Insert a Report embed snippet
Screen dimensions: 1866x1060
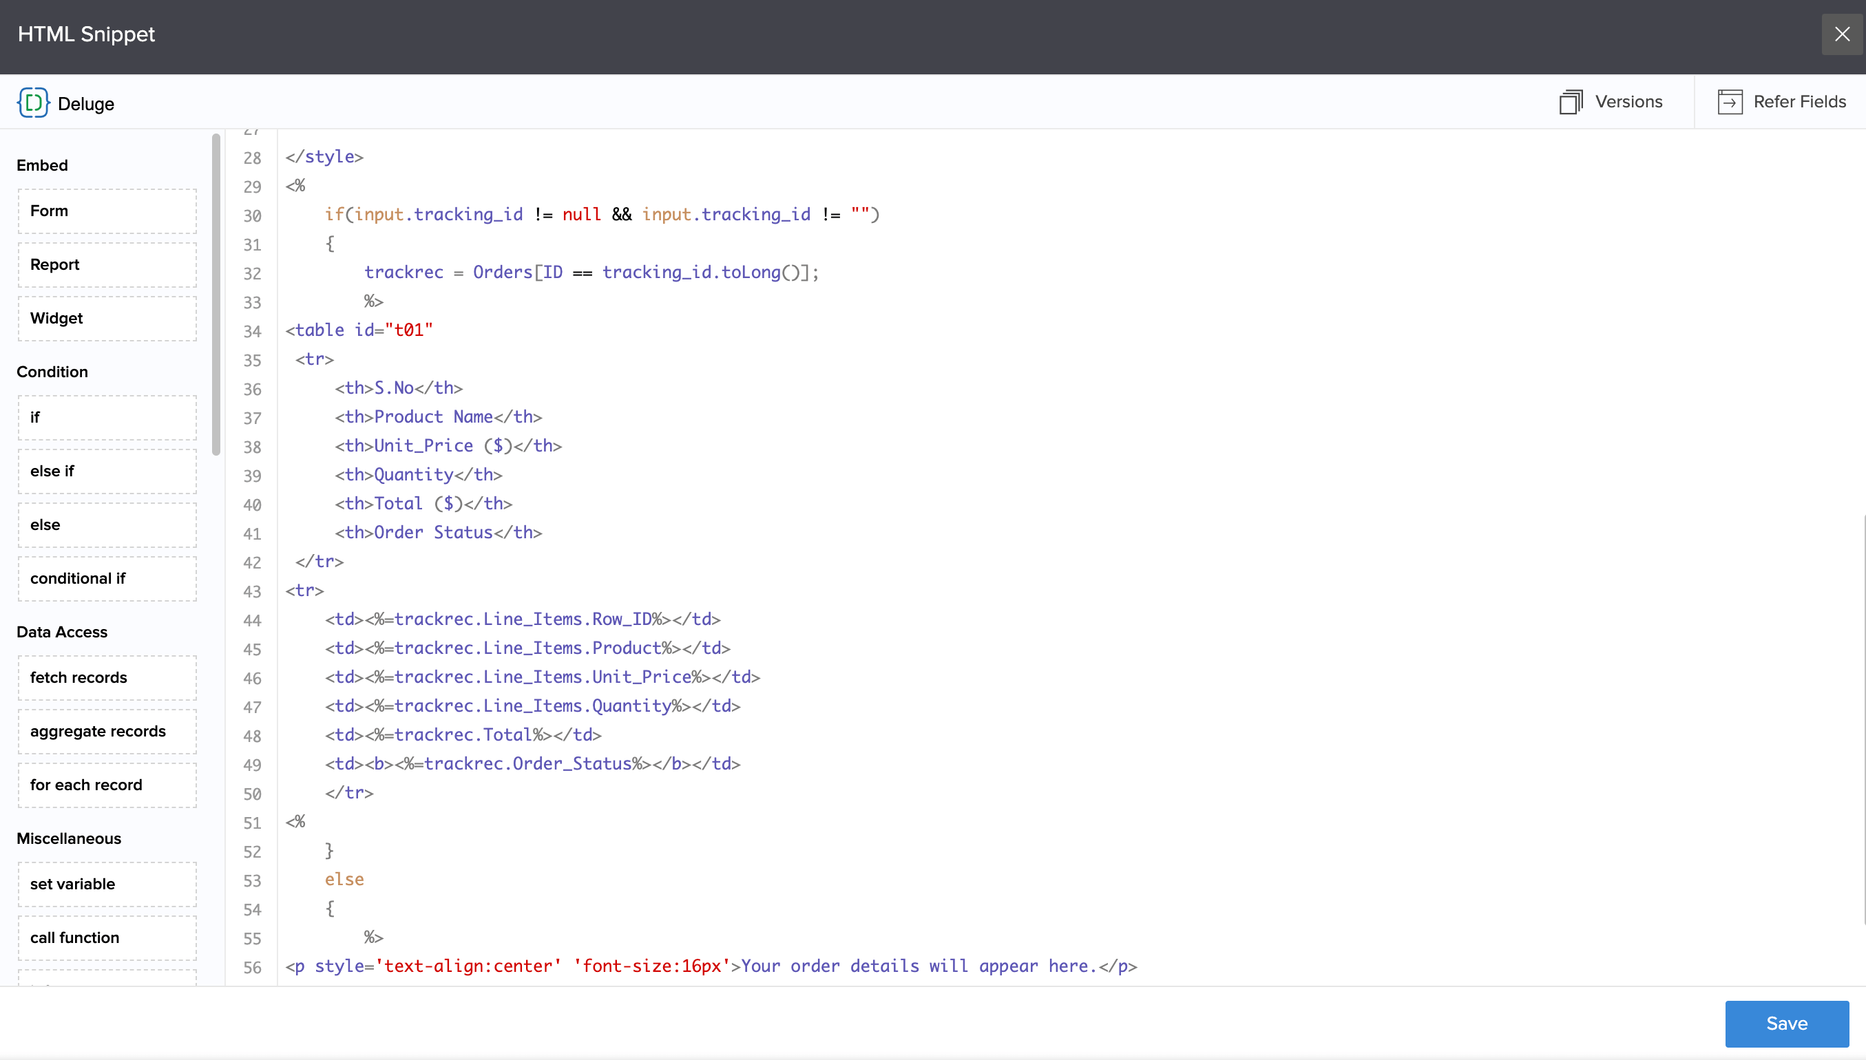click(106, 264)
